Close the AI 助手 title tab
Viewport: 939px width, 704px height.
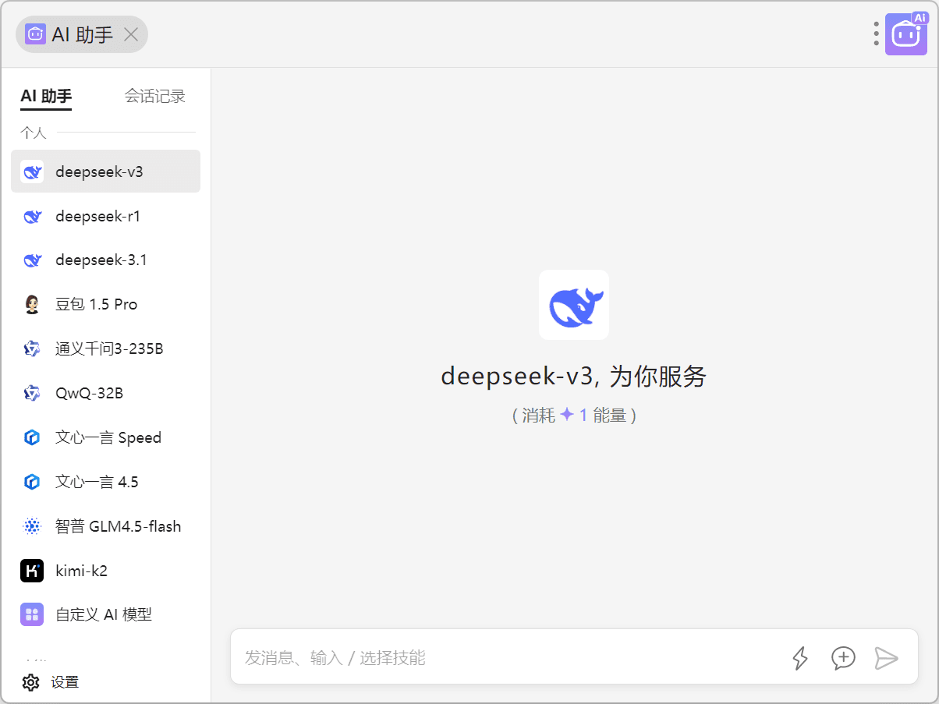point(132,34)
